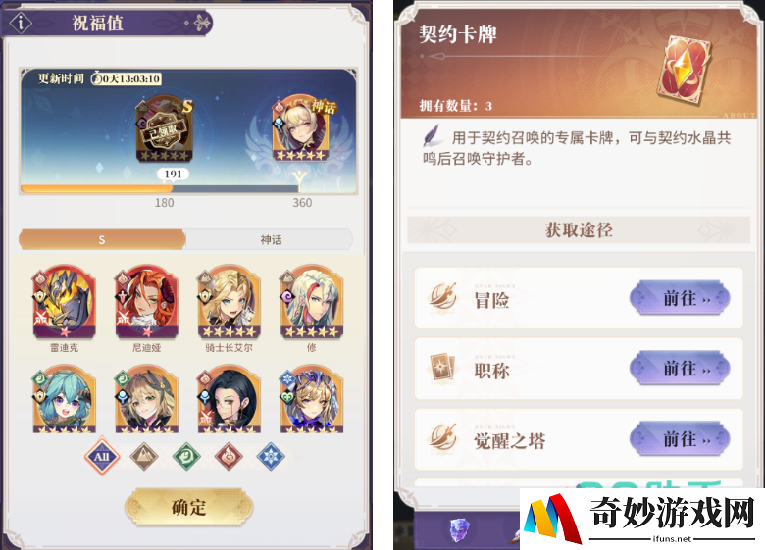Filter by the blue ice element icon

[271, 457]
